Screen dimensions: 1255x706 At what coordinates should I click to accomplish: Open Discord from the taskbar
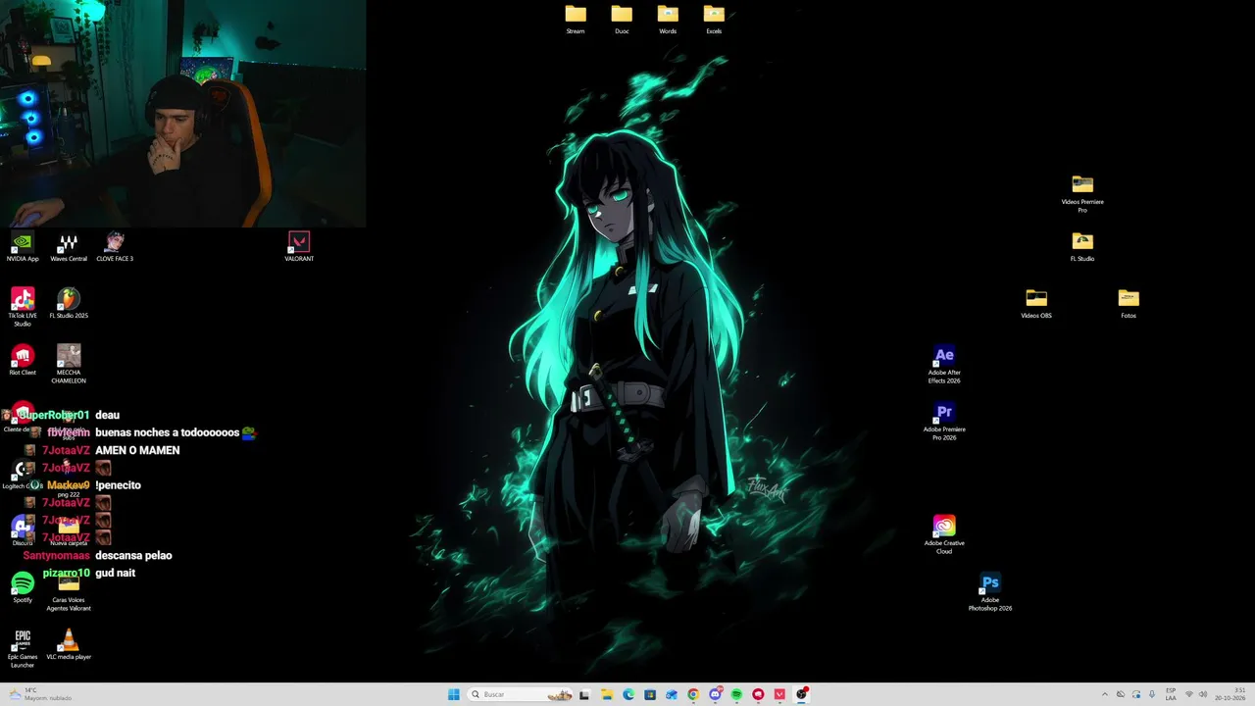(x=715, y=694)
